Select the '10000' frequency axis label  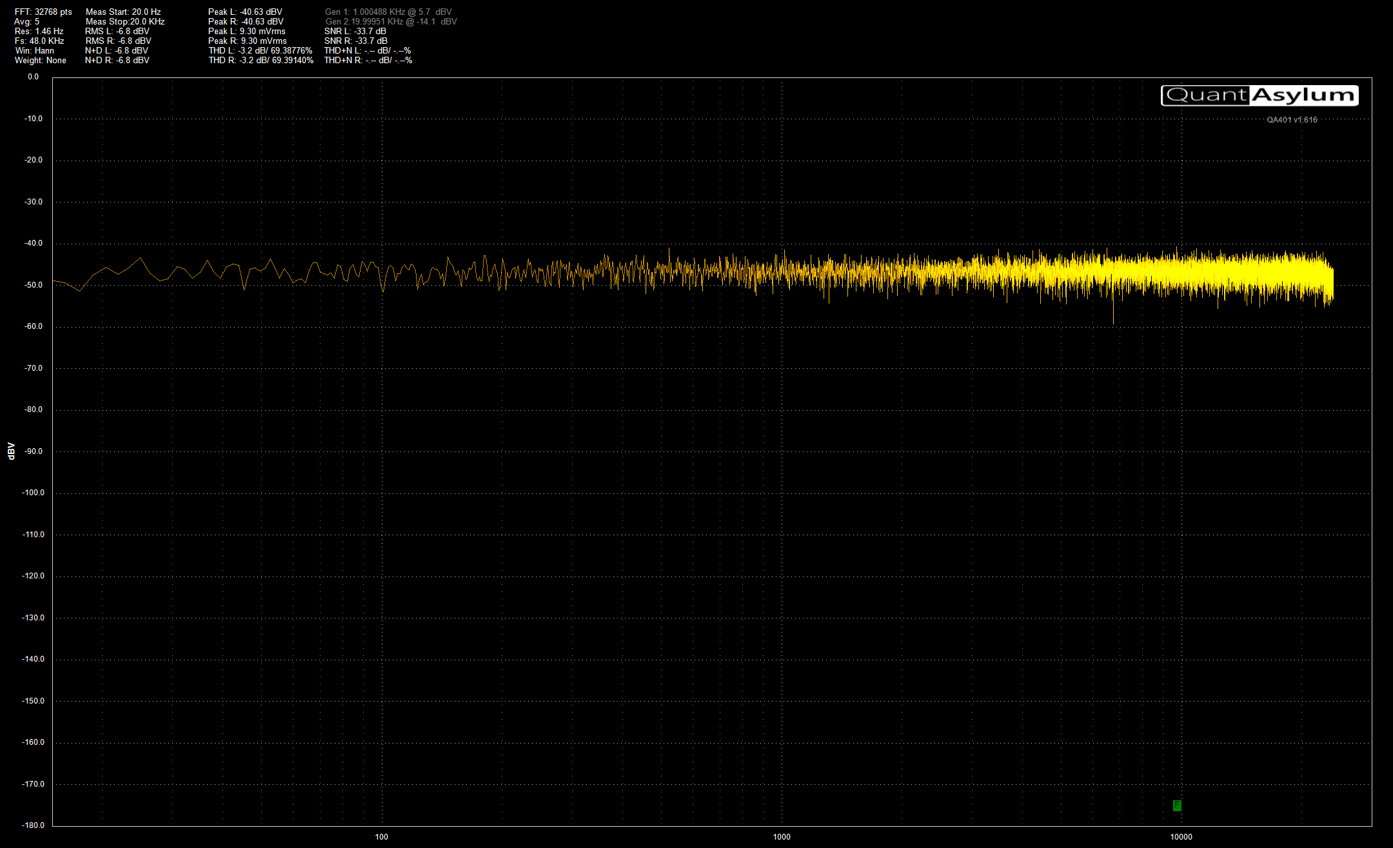1181,837
